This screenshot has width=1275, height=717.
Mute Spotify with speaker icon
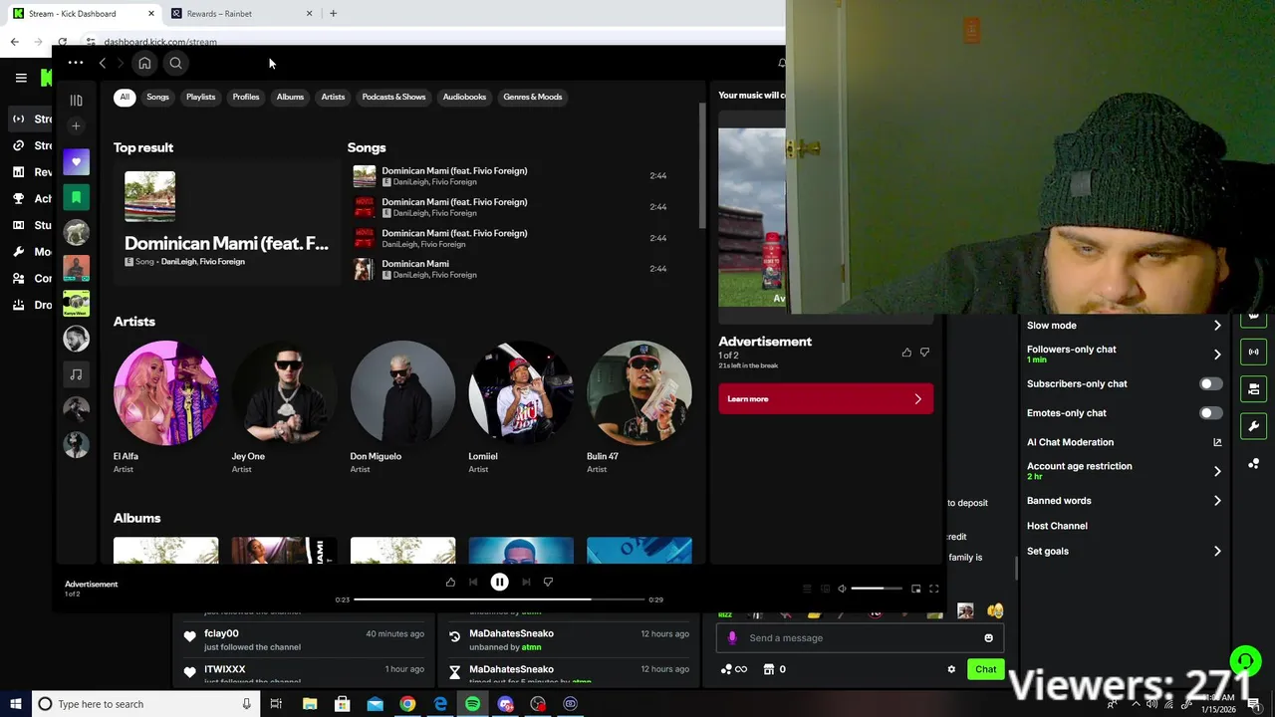click(842, 589)
